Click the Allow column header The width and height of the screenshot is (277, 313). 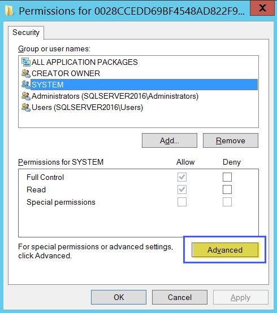tap(185, 162)
